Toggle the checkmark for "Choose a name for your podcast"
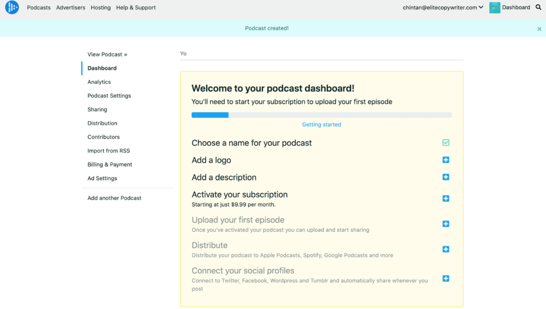This screenshot has height=309, width=546. (446, 142)
